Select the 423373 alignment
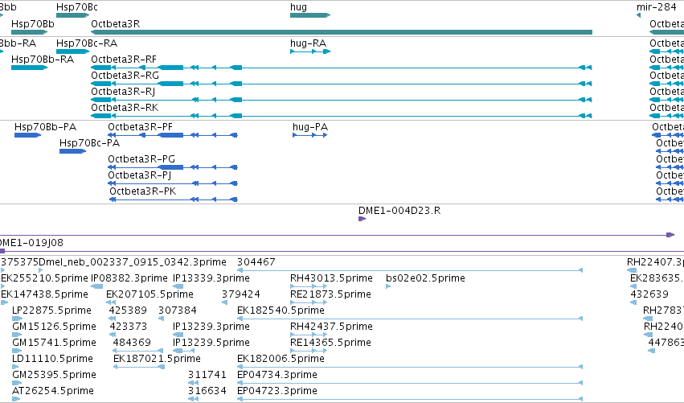The image size is (684, 403). (x=129, y=327)
